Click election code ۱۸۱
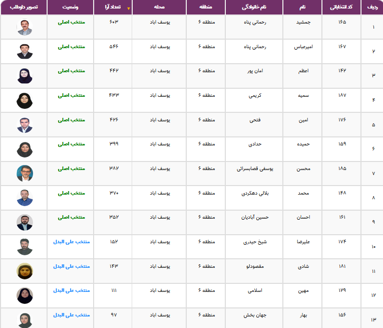The height and width of the screenshot is (328, 383). coord(342,266)
